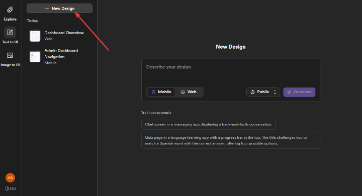The image size is (362, 196).
Task: Open the Explore rocket icon
Action: click(10, 10)
